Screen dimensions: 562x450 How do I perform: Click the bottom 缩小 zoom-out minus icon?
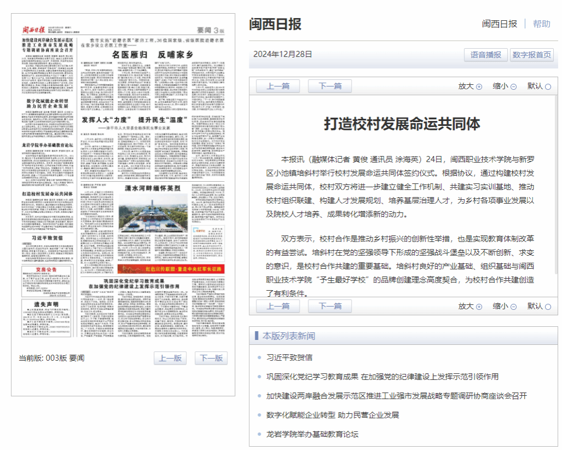pyautogui.click(x=513, y=307)
